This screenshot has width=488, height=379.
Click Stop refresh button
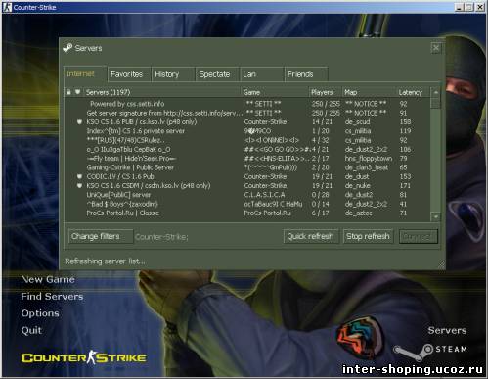pos(368,236)
